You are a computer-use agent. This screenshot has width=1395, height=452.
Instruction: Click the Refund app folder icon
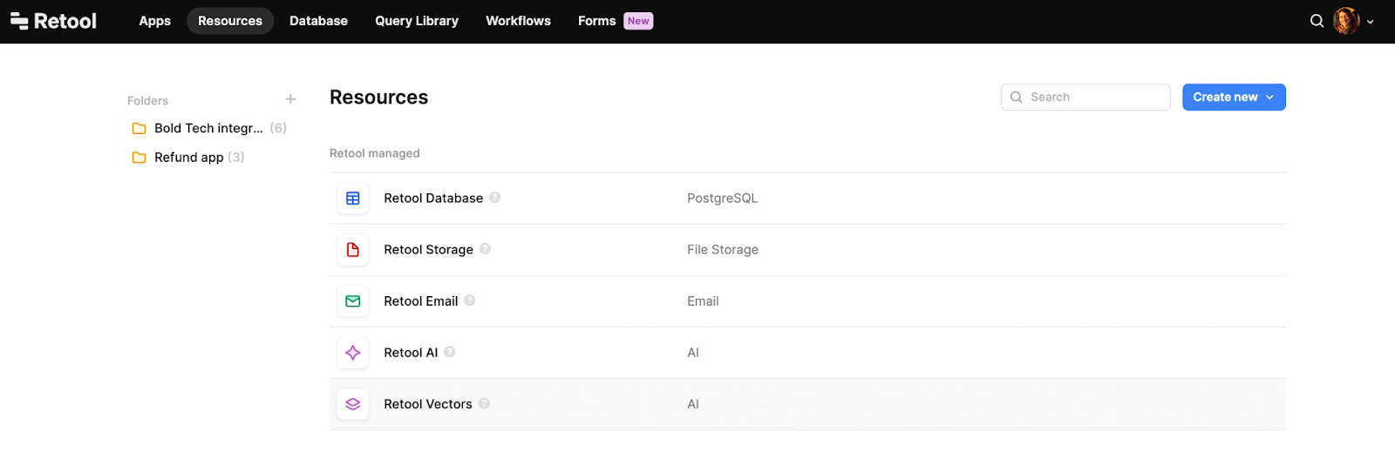tap(139, 158)
